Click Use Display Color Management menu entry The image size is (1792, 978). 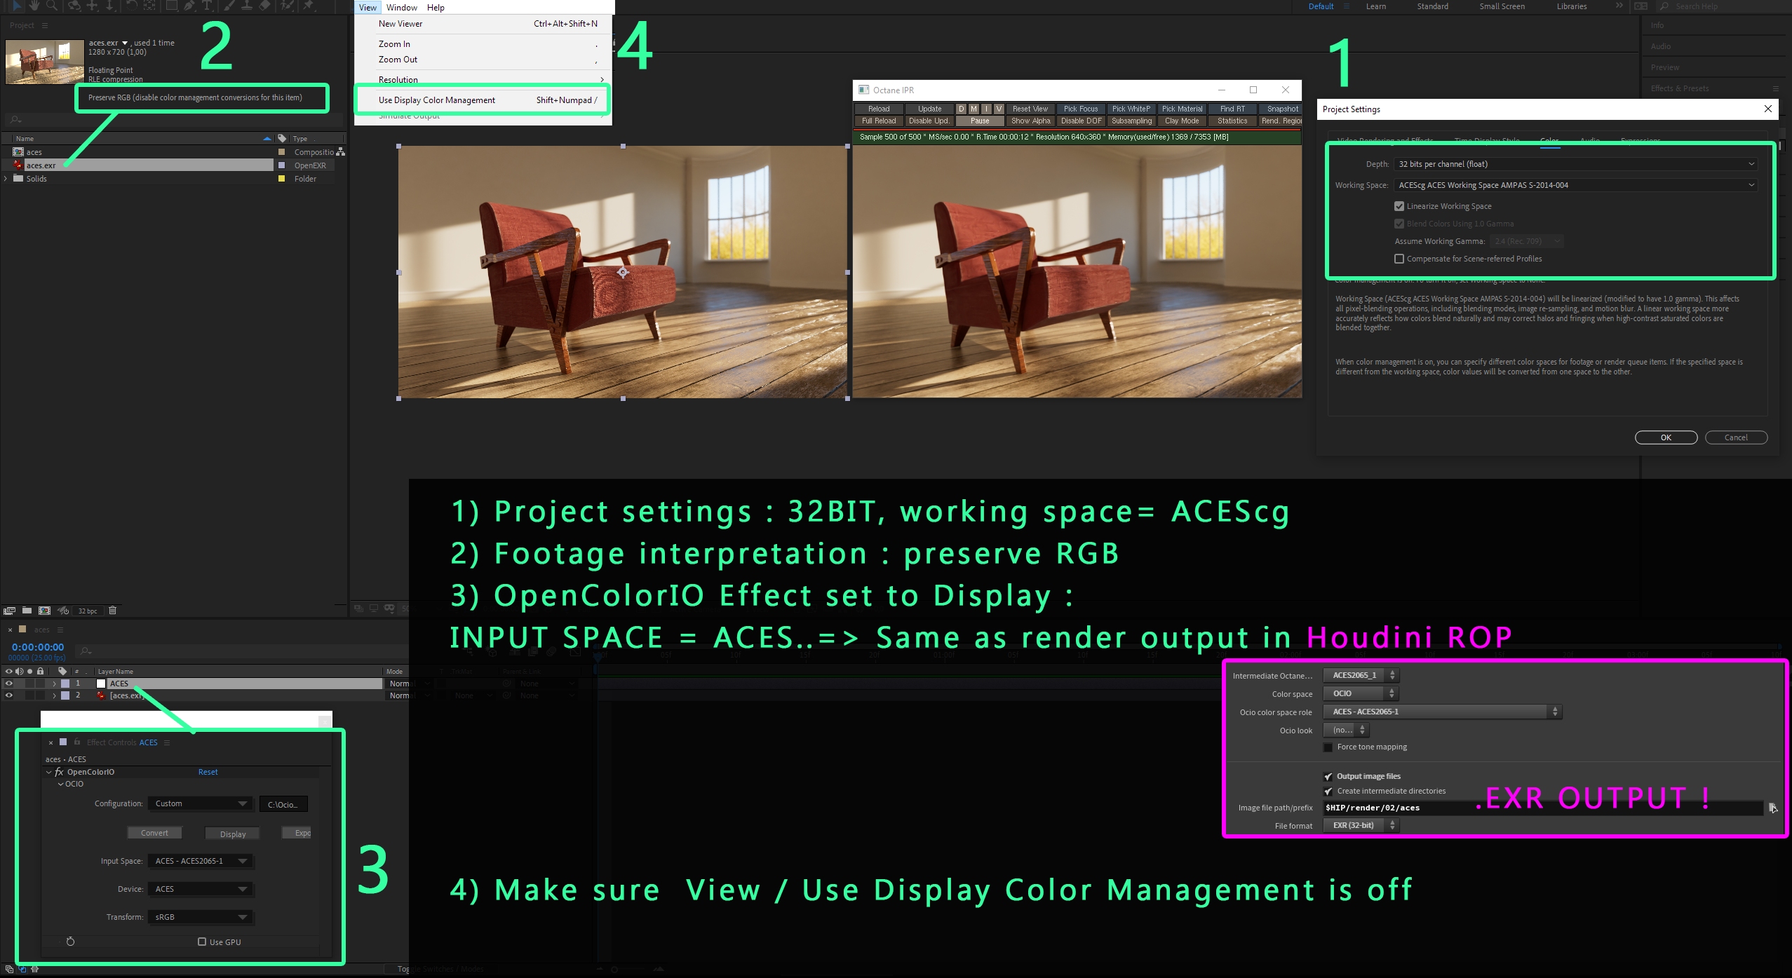[437, 100]
